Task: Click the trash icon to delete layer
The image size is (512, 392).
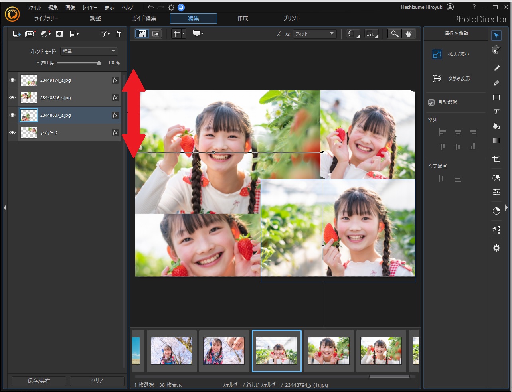Action: [x=119, y=34]
